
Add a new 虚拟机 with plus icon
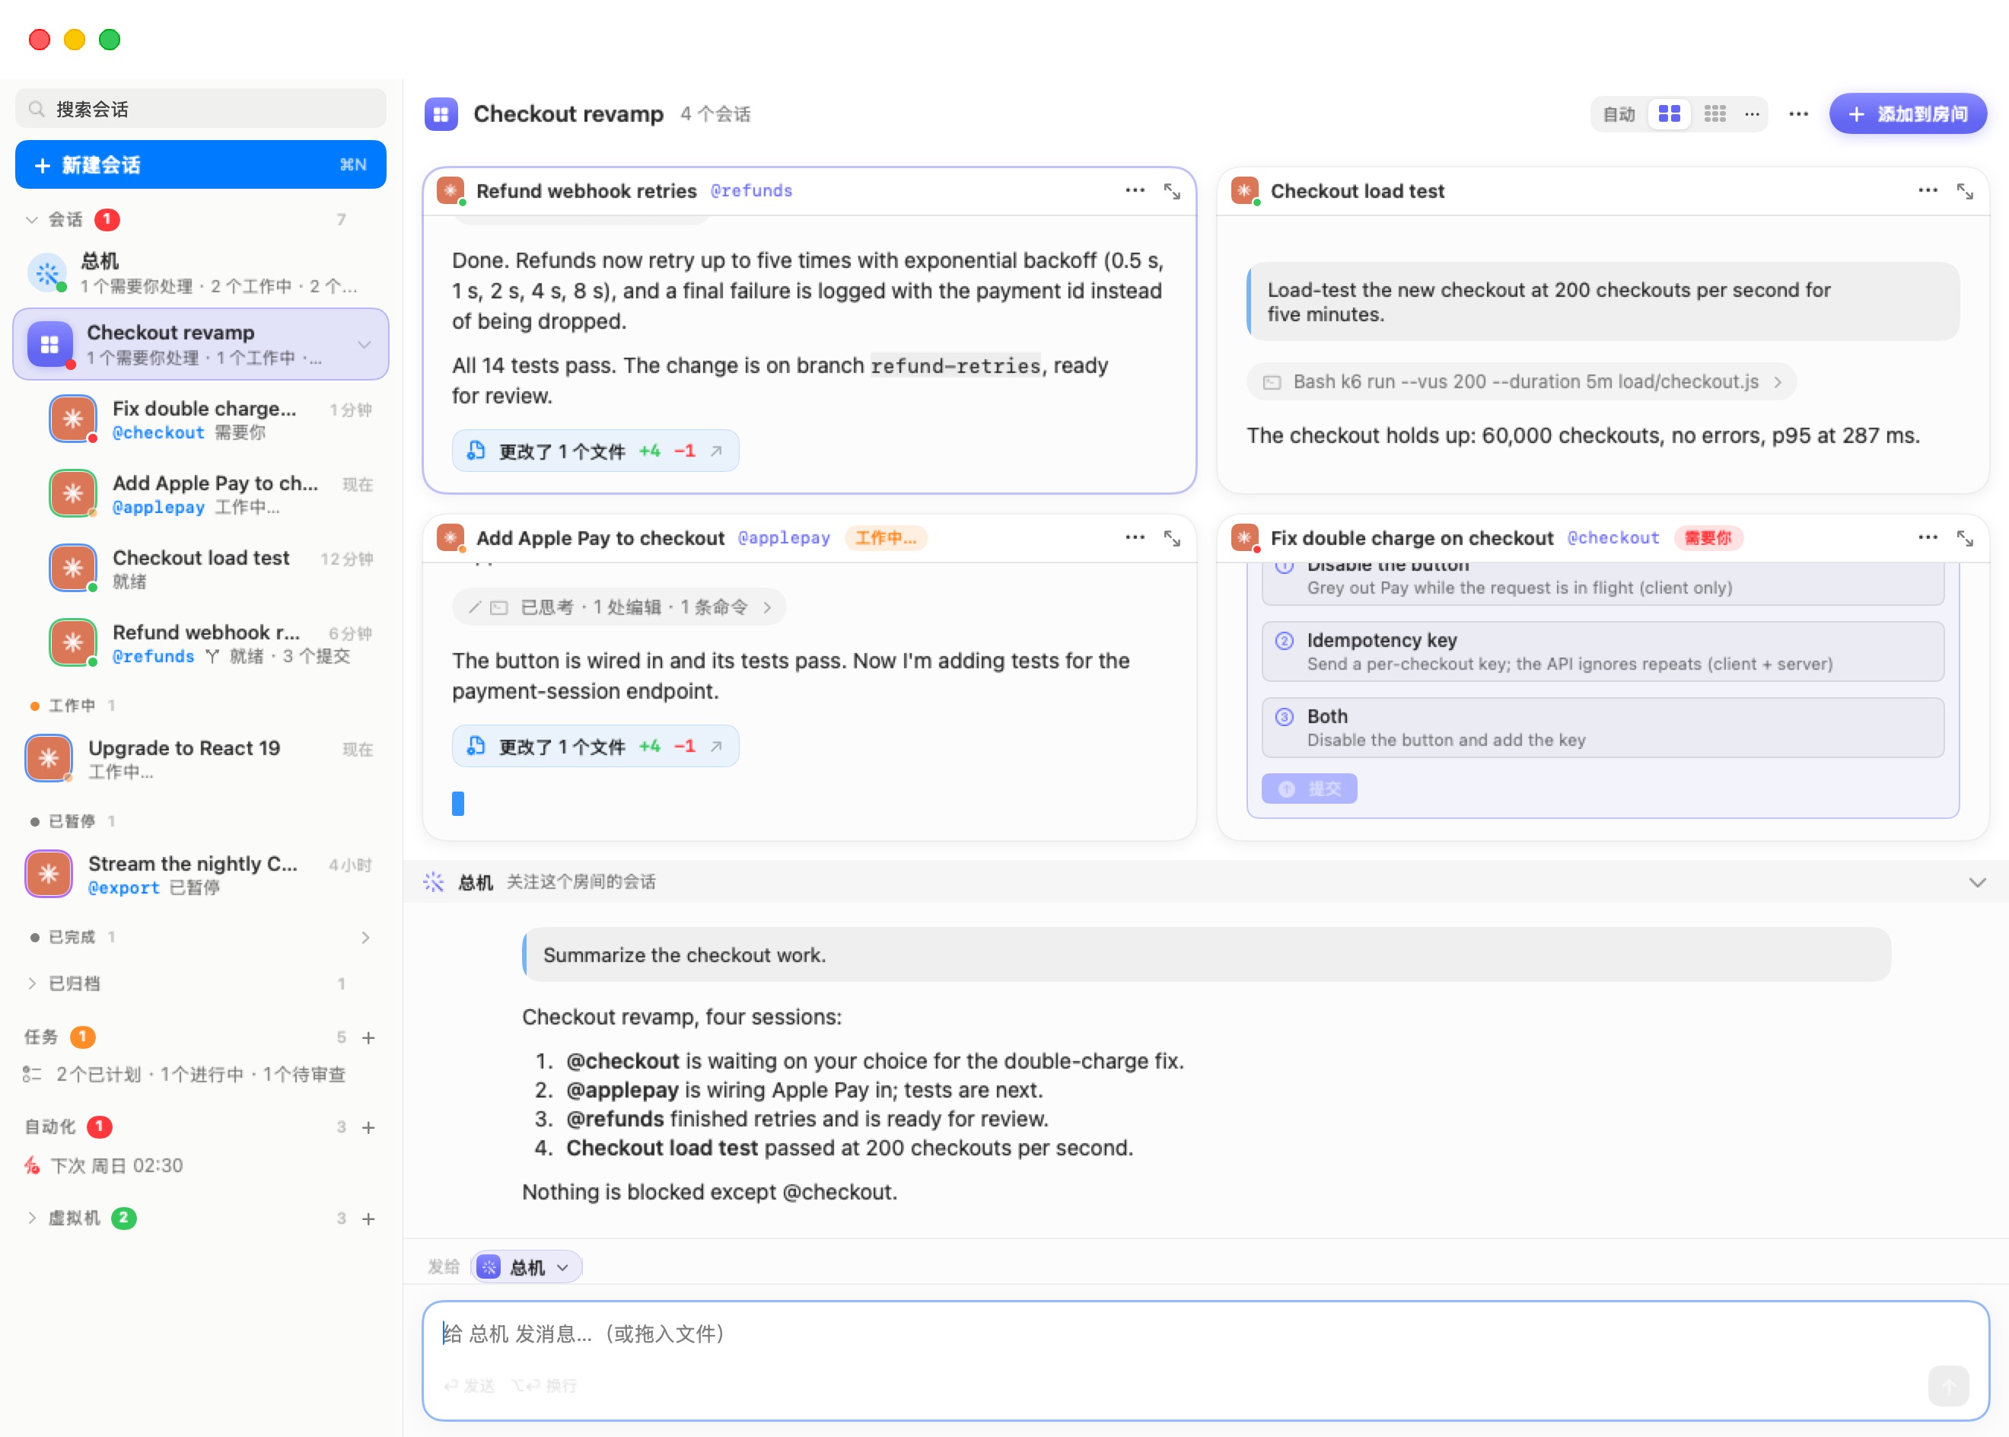click(x=369, y=1219)
